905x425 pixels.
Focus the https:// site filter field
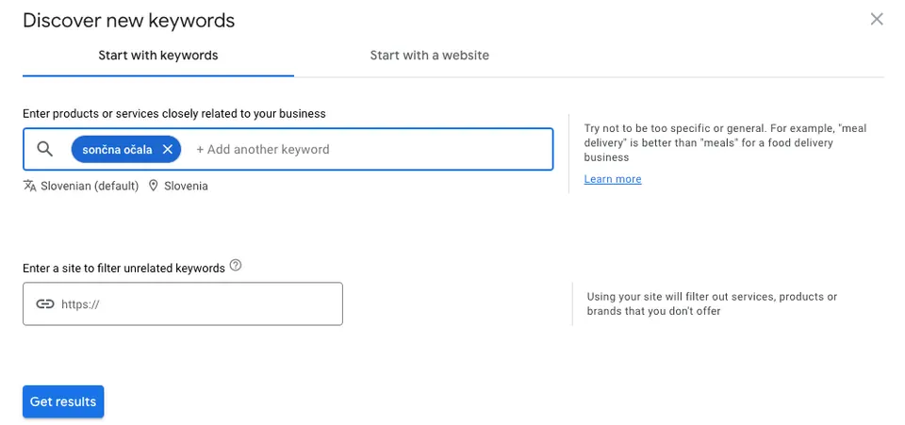pos(183,303)
